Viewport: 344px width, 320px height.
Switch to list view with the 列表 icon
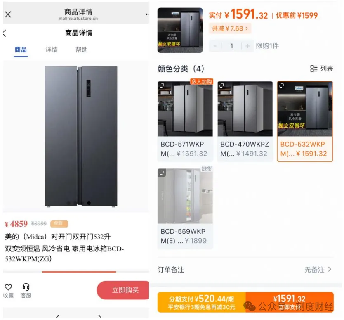coord(322,69)
